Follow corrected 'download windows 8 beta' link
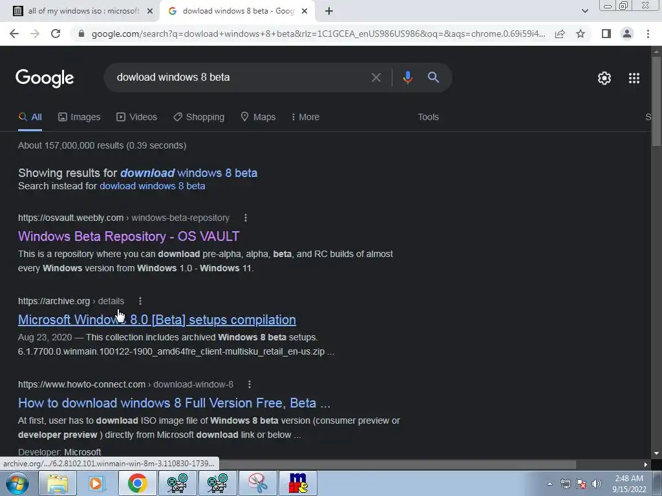 pyautogui.click(x=189, y=173)
